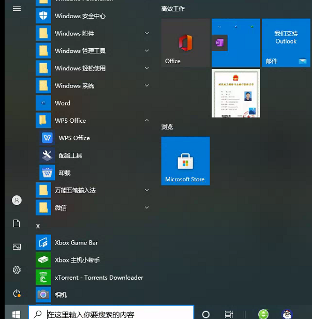Click the X letter section header
The image size is (312, 319).
[x=38, y=226]
